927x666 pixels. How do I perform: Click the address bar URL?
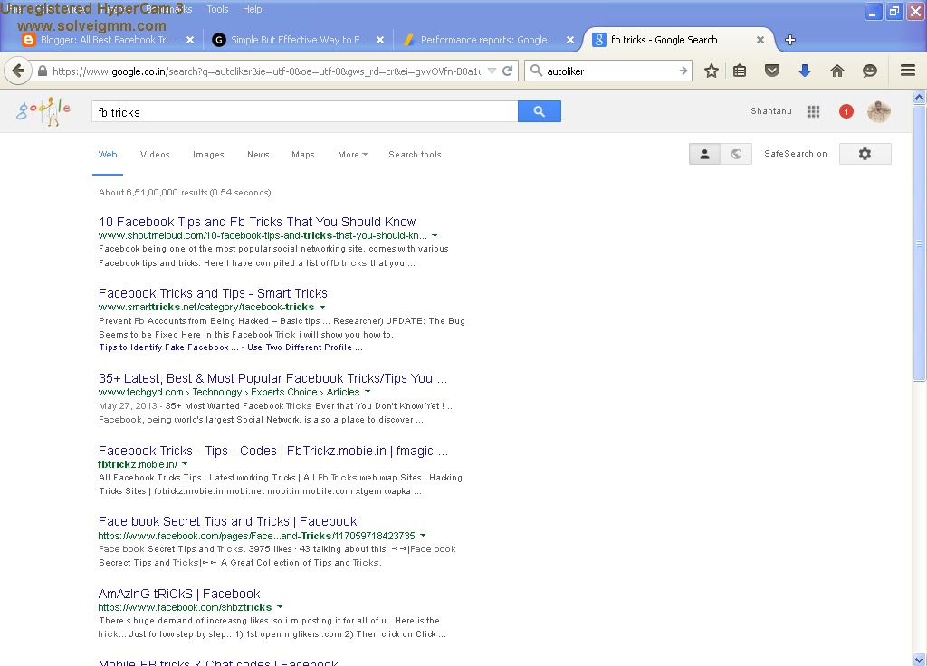pyautogui.click(x=266, y=71)
